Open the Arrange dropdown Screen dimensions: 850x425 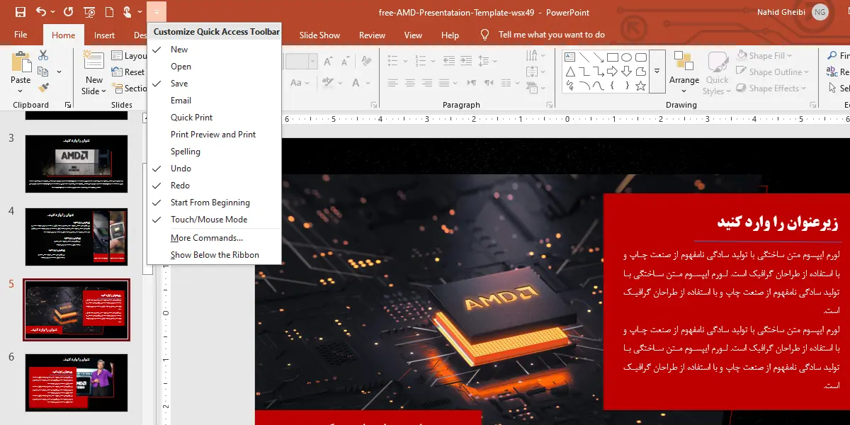coord(684,73)
